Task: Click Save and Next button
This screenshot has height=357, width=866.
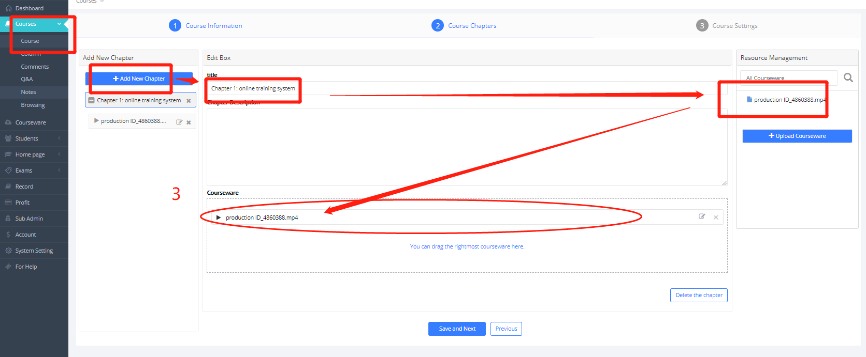Action: tap(457, 329)
